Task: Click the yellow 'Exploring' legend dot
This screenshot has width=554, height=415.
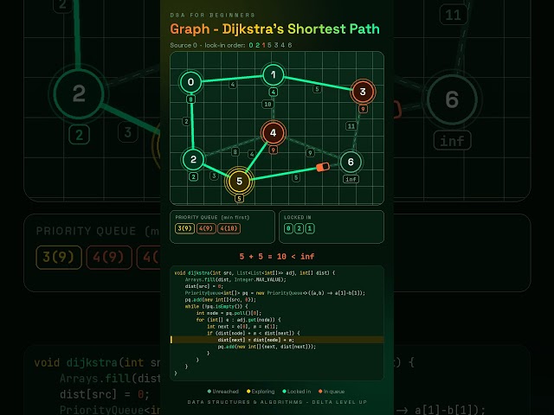Action: [x=248, y=391]
